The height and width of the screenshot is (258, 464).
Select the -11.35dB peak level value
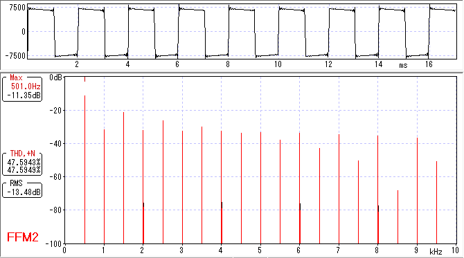click(24, 95)
